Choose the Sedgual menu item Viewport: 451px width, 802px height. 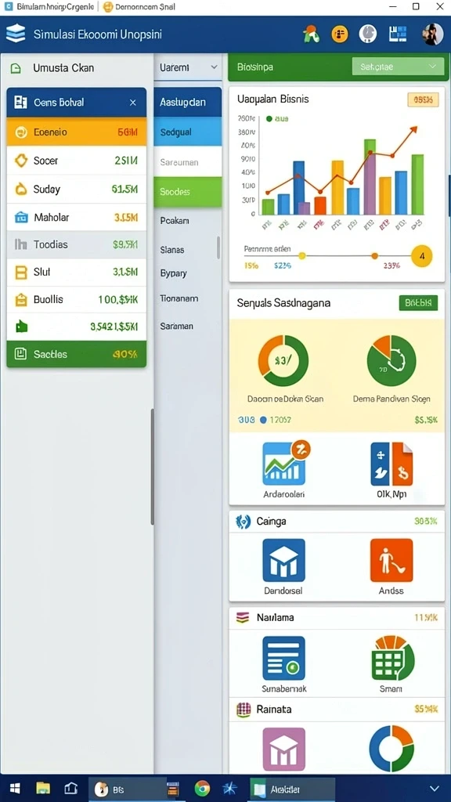point(188,132)
